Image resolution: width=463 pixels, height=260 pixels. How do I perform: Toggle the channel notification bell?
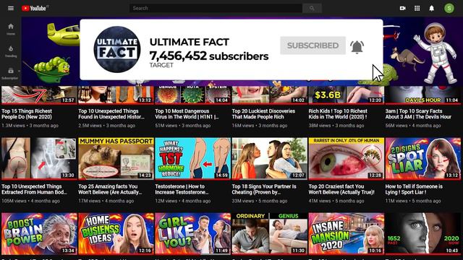point(357,46)
